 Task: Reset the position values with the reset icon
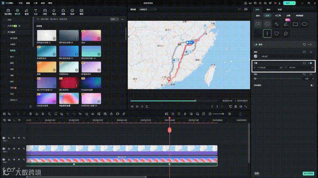304,63
